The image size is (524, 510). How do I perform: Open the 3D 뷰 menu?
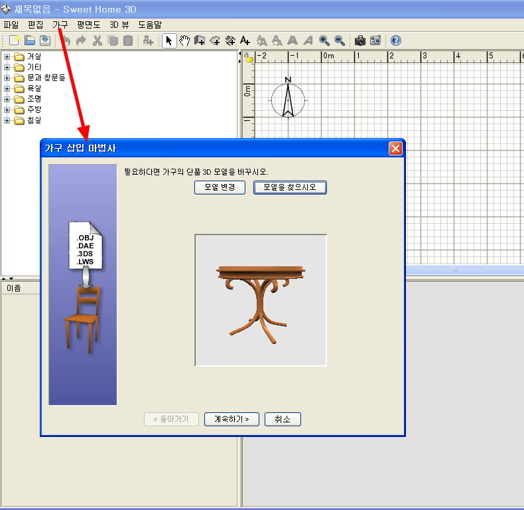tap(119, 24)
